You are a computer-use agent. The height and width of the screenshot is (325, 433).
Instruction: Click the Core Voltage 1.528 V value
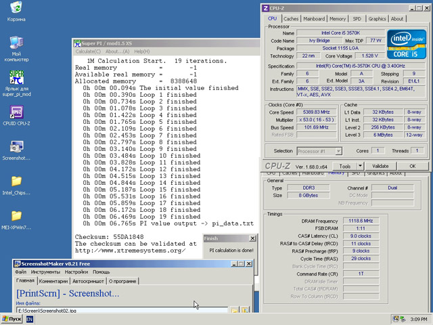pos(370,56)
